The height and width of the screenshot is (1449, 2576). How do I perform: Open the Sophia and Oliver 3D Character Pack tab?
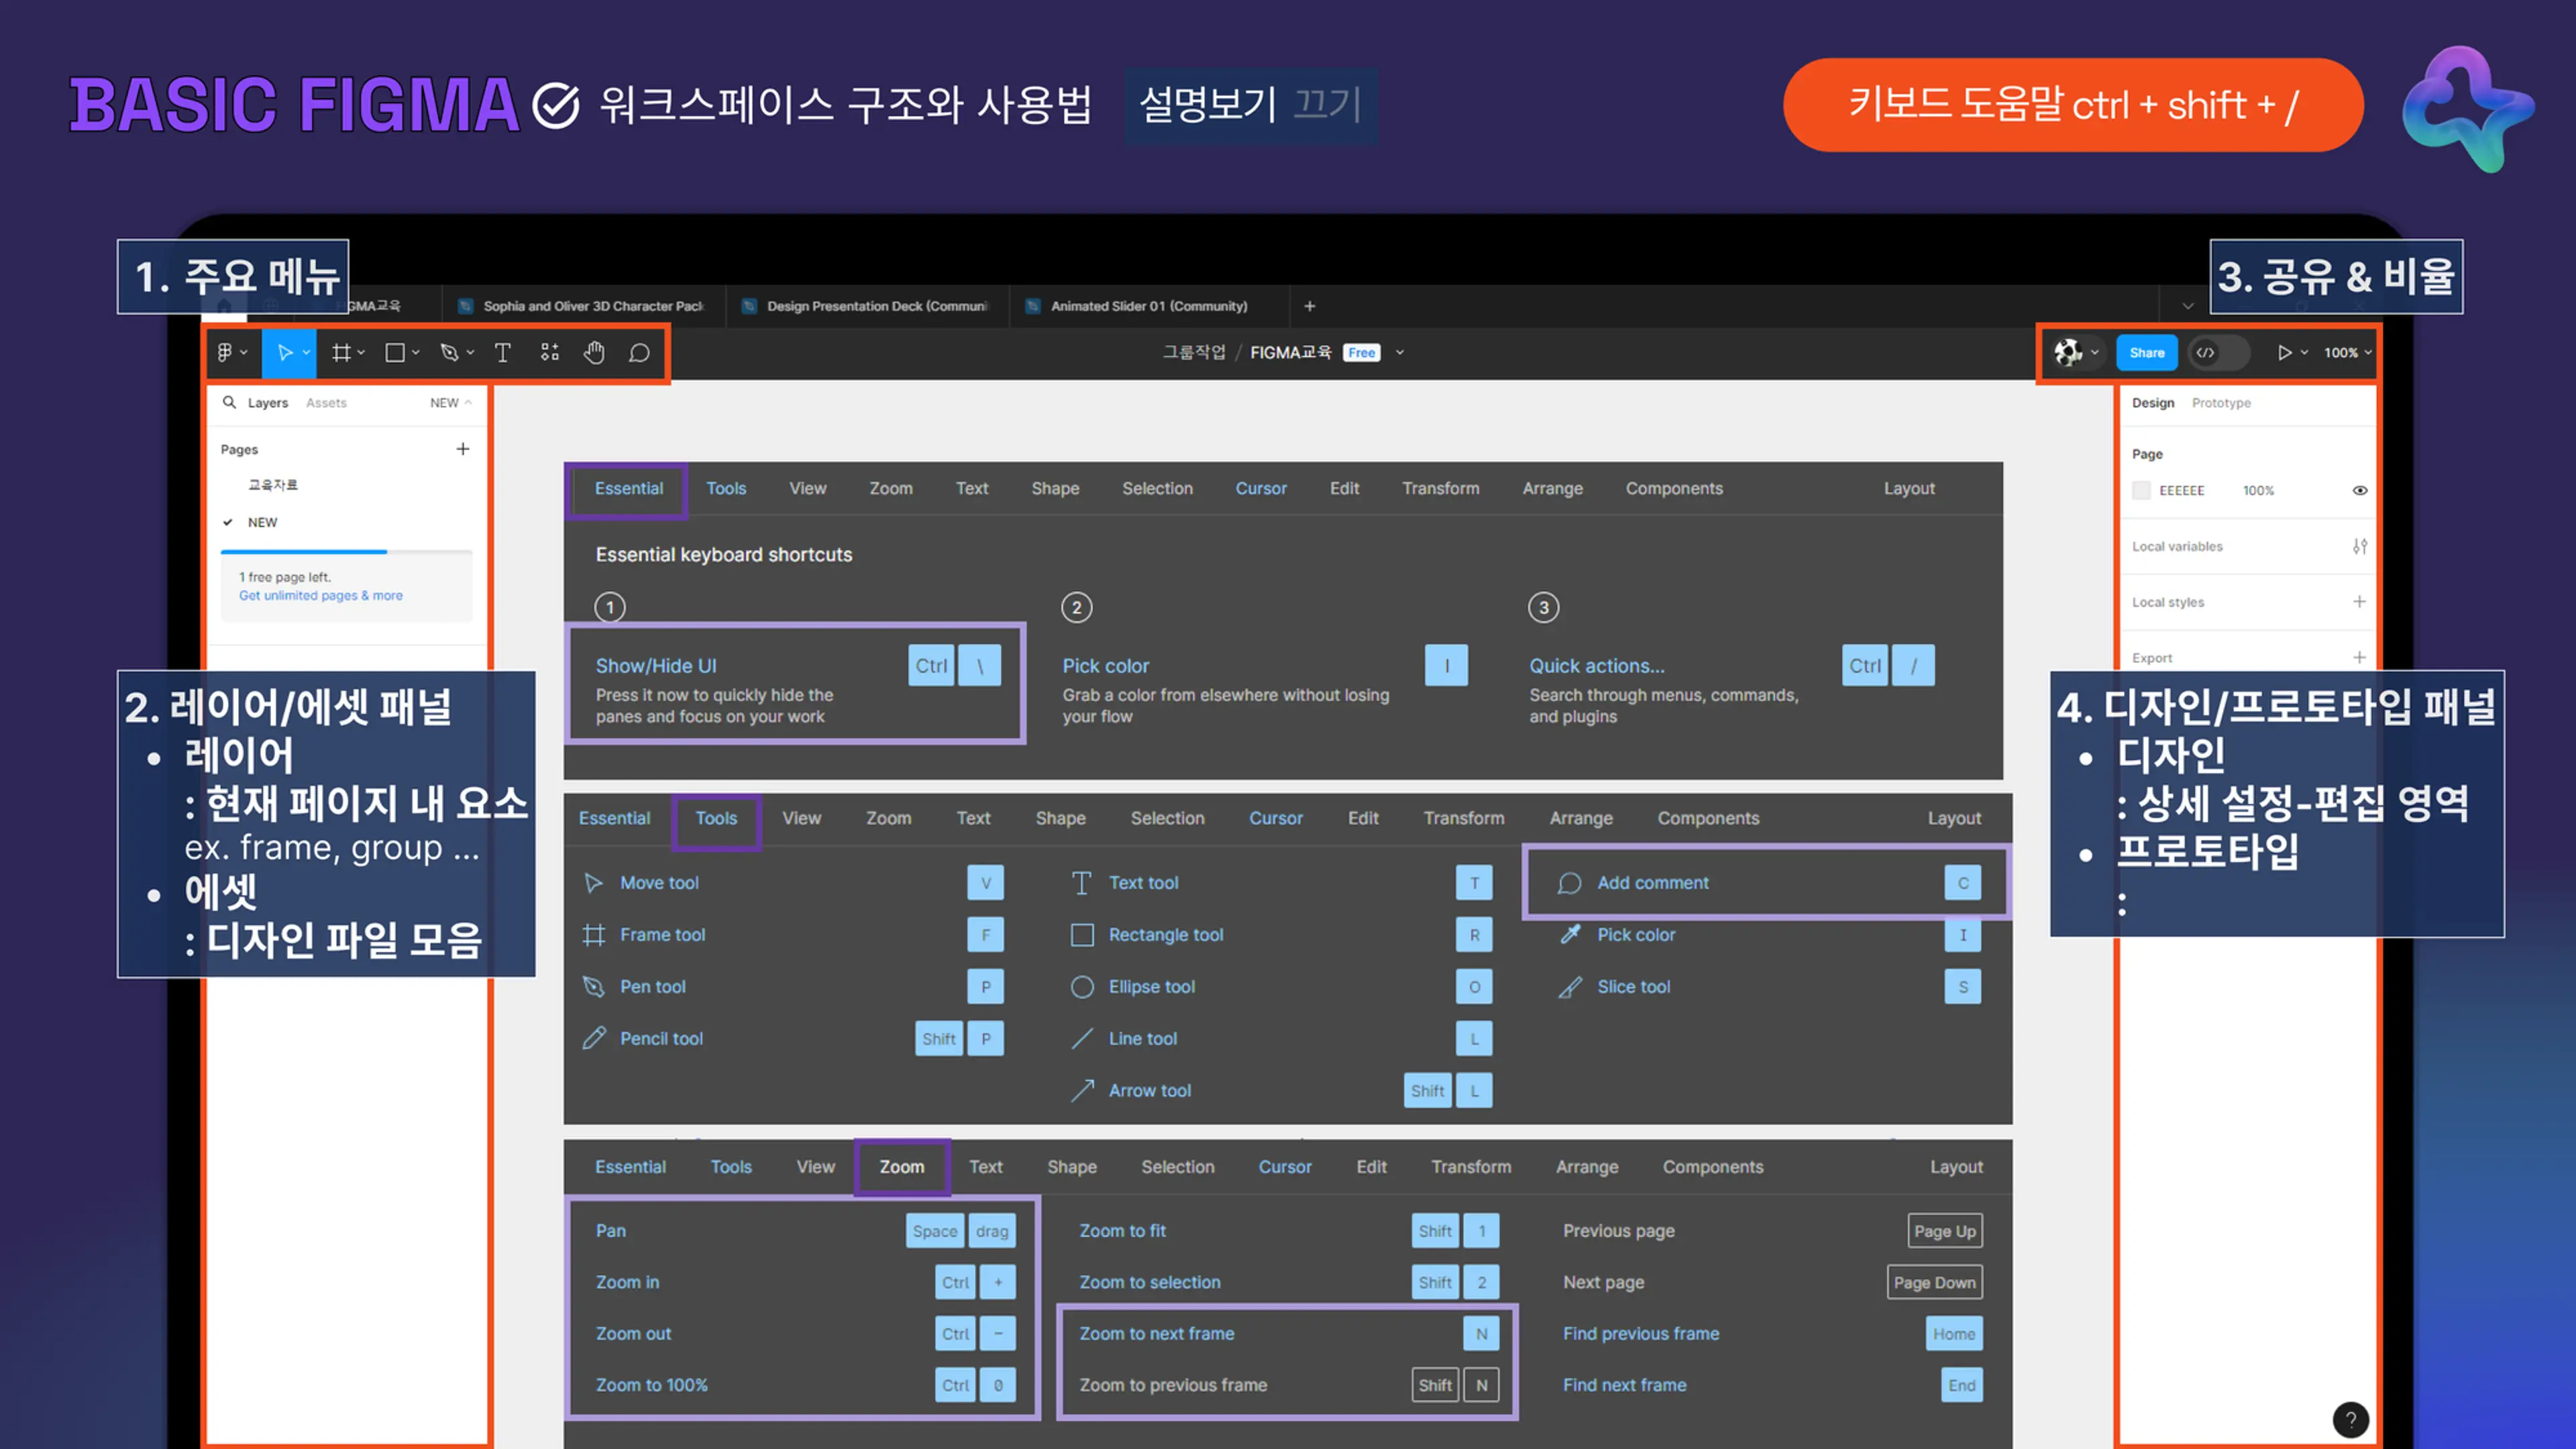click(583, 306)
